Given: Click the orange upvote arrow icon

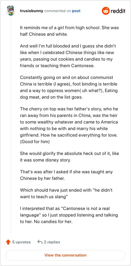Looking at the screenshot, I should (8, 242).
